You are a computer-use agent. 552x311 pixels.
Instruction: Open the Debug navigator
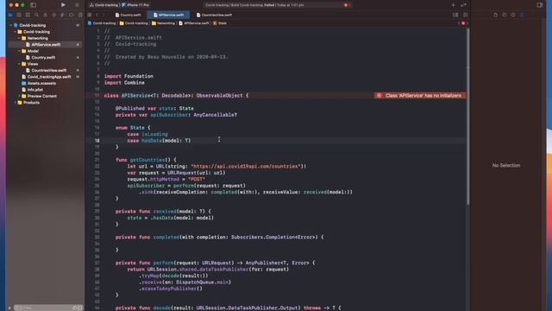(x=63, y=15)
